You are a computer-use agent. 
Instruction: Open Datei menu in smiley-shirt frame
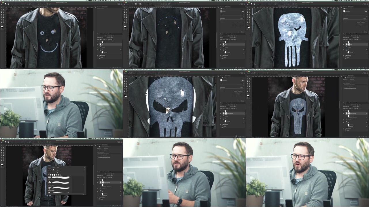click(x=12, y=1)
